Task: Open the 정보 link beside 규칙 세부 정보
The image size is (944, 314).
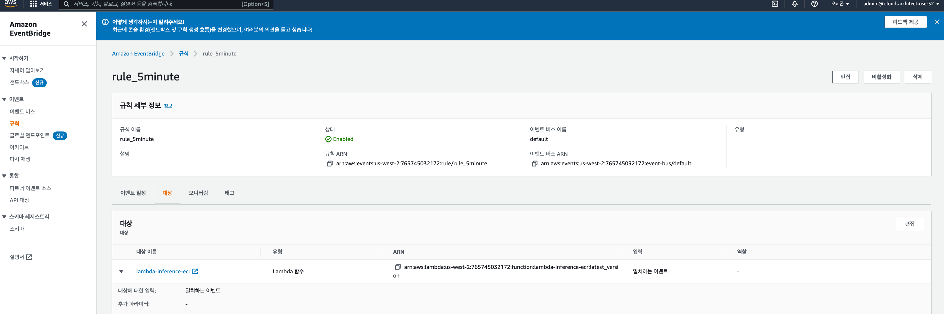Action: 168,106
